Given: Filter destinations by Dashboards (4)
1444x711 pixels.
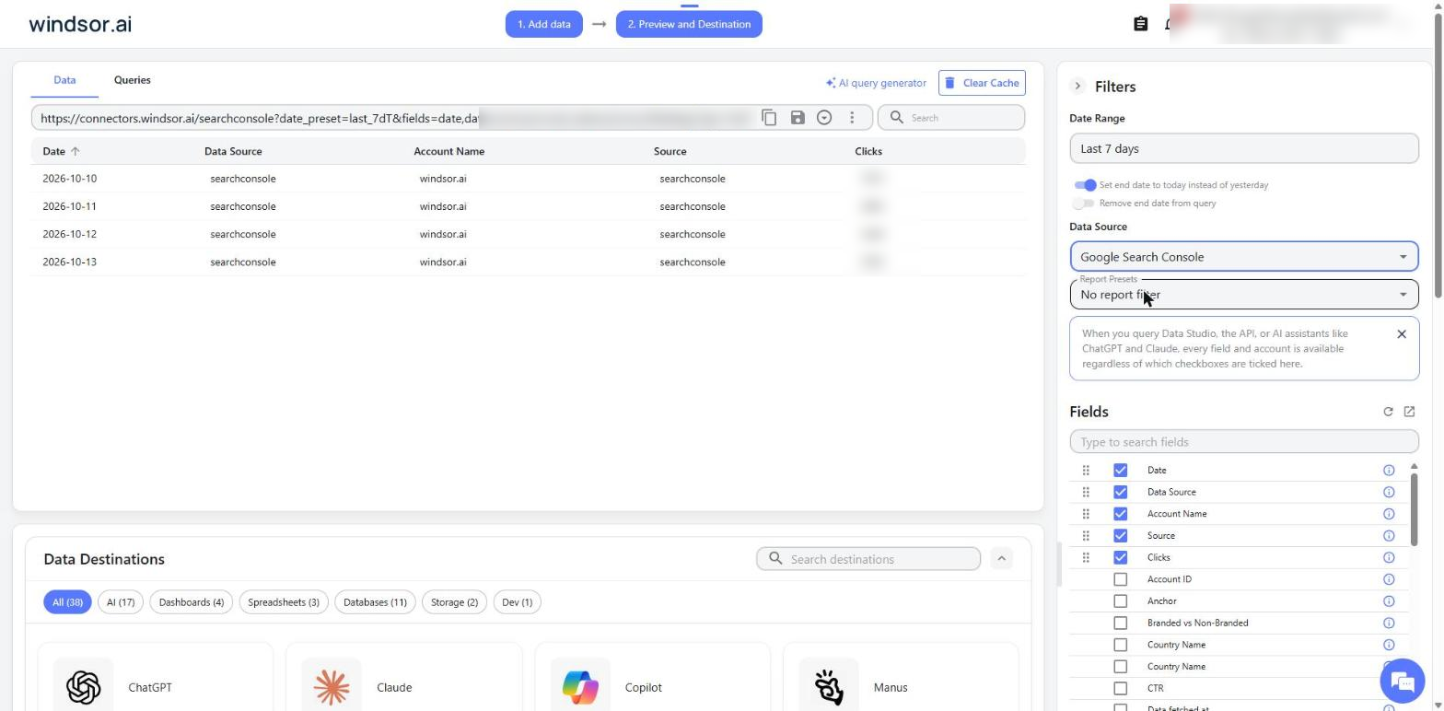Looking at the screenshot, I should [x=191, y=602].
